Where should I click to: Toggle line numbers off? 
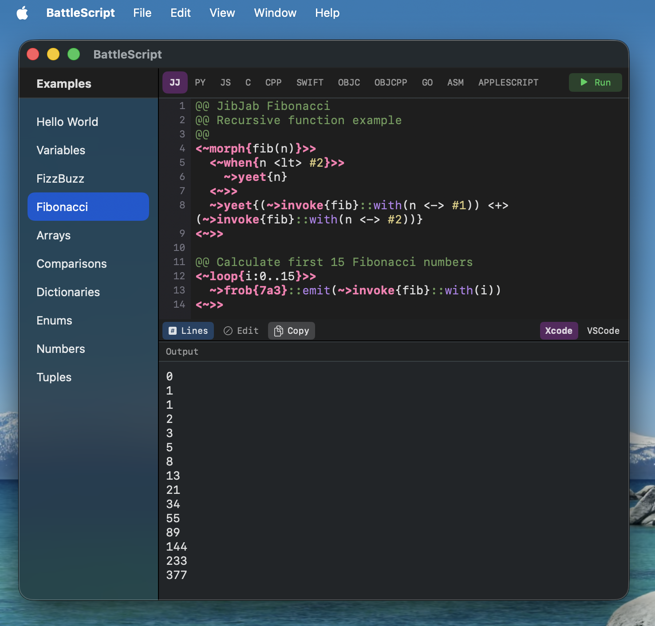pyautogui.click(x=188, y=330)
